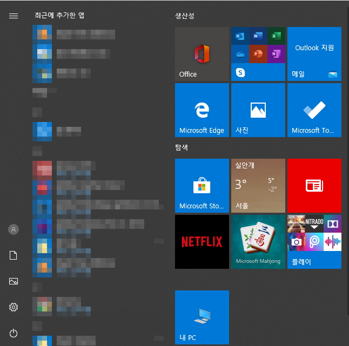
Task: Launch the Microsoft Edge tile
Action: (202, 110)
